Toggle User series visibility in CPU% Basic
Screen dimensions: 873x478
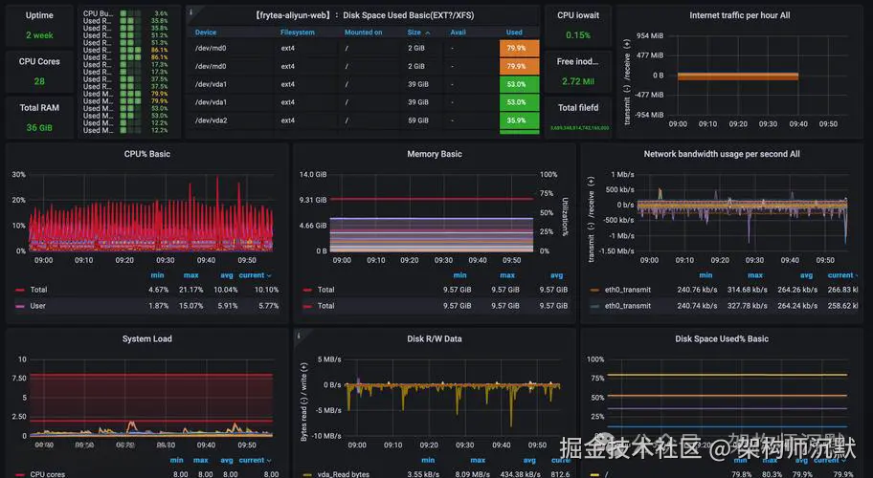[x=38, y=306]
